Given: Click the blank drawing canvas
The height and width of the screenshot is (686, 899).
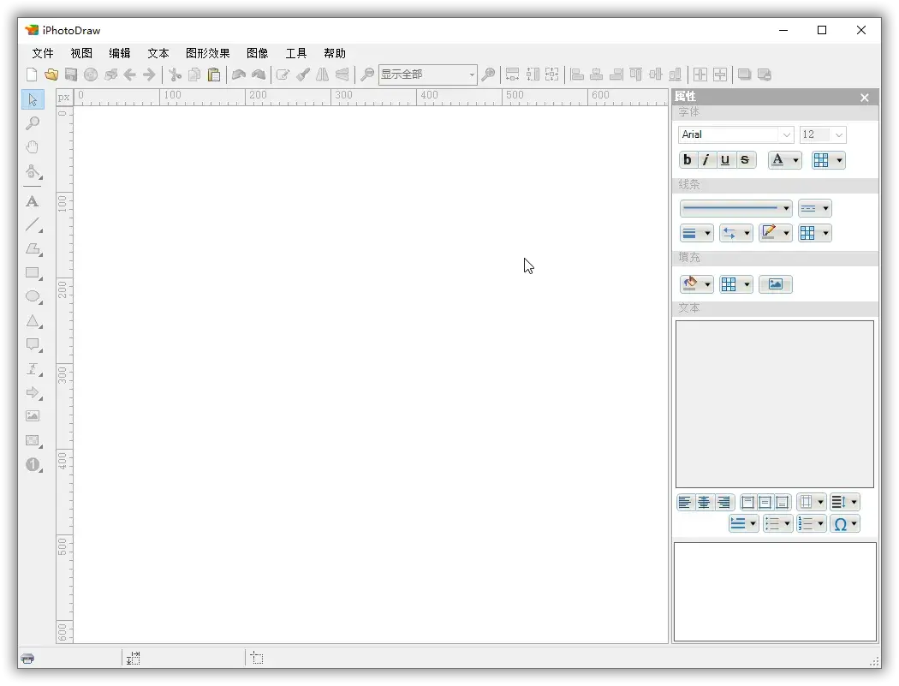Looking at the screenshot, I should (x=371, y=374).
